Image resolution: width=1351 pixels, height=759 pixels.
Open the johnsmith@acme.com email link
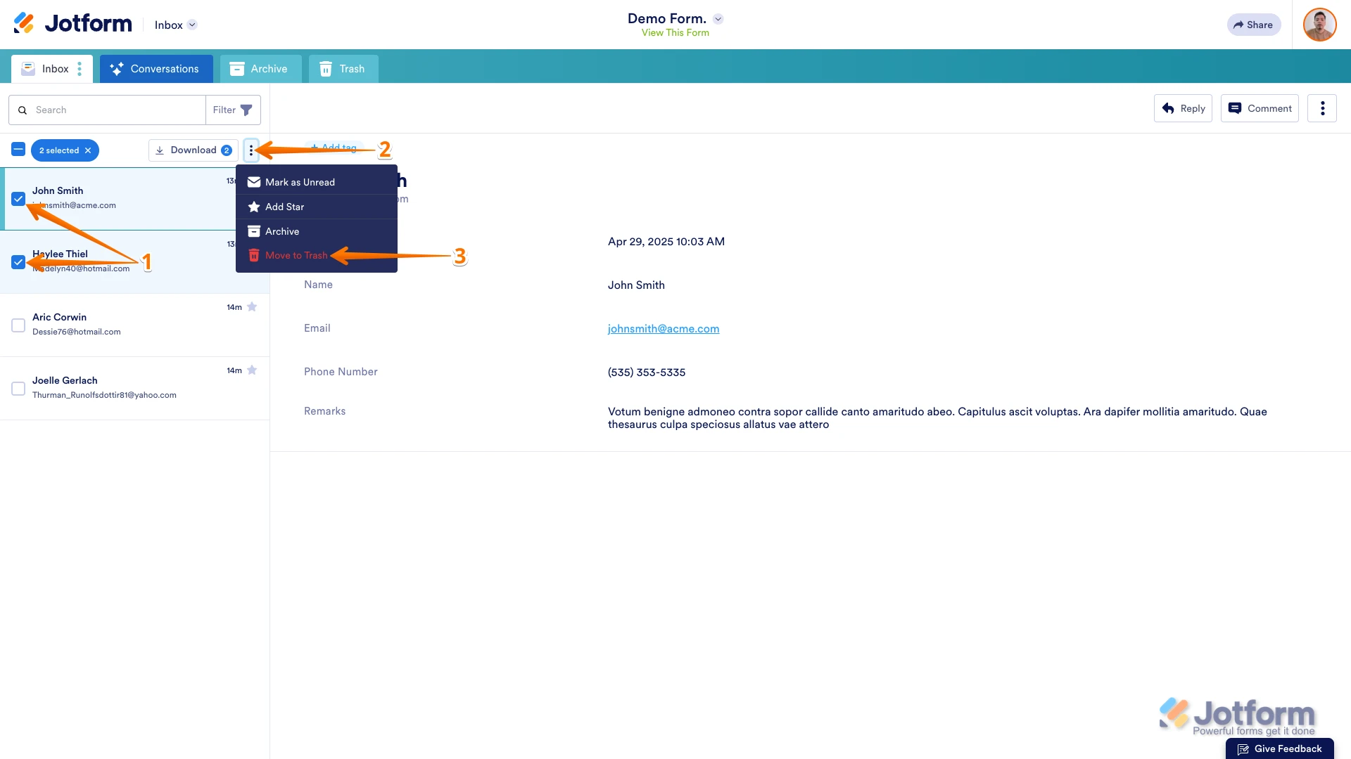click(663, 328)
